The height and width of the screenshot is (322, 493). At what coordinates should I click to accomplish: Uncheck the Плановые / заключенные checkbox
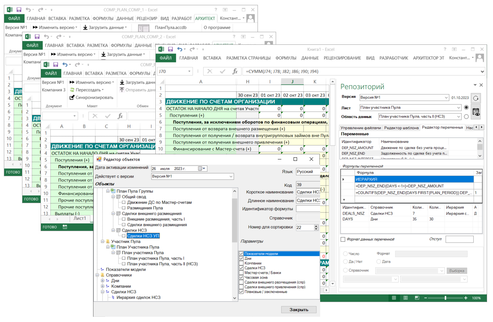241,292
